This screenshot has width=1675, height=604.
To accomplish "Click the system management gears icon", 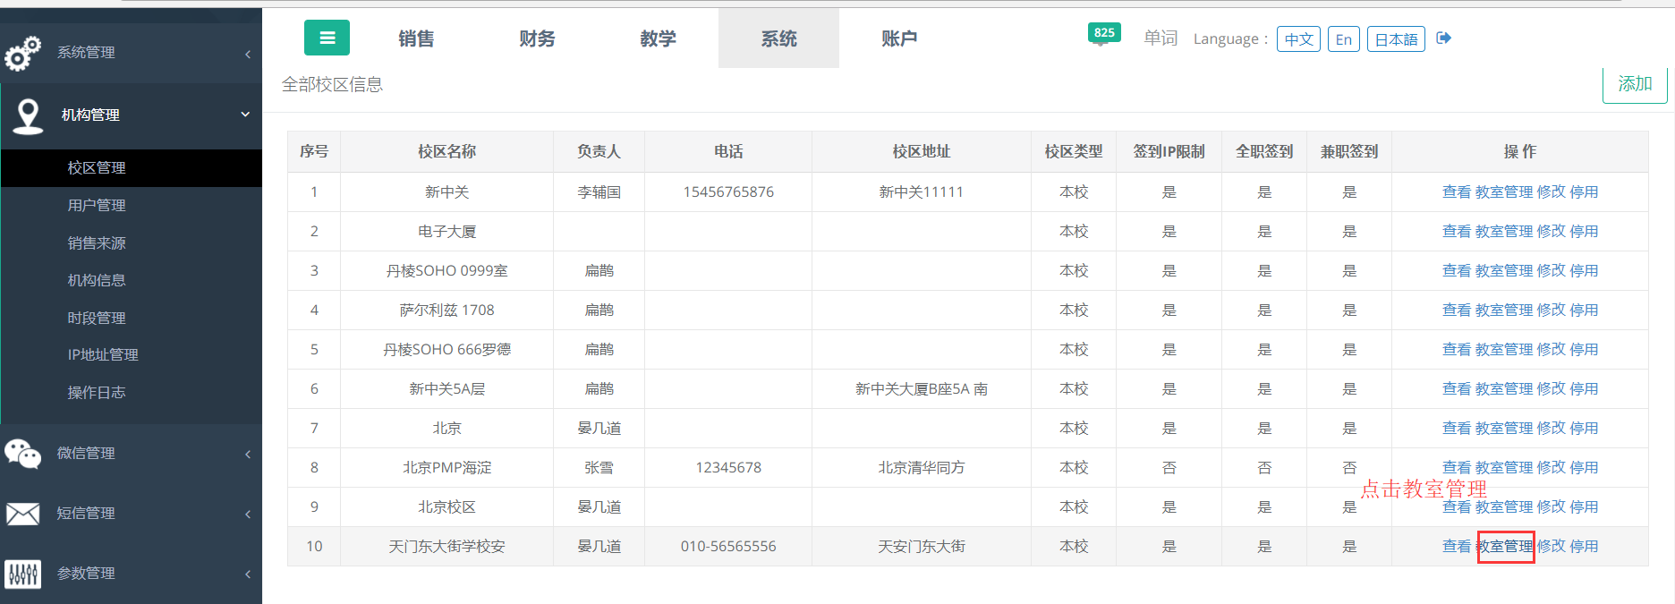I will pos(22,54).
